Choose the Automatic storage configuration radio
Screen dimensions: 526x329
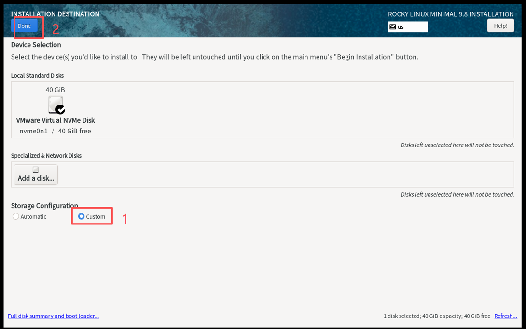[16, 216]
